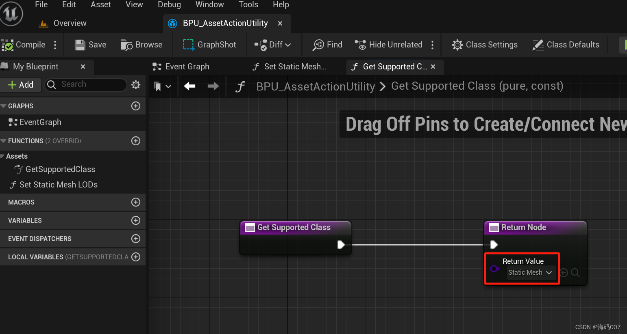Open Class Settings

pyautogui.click(x=485, y=45)
